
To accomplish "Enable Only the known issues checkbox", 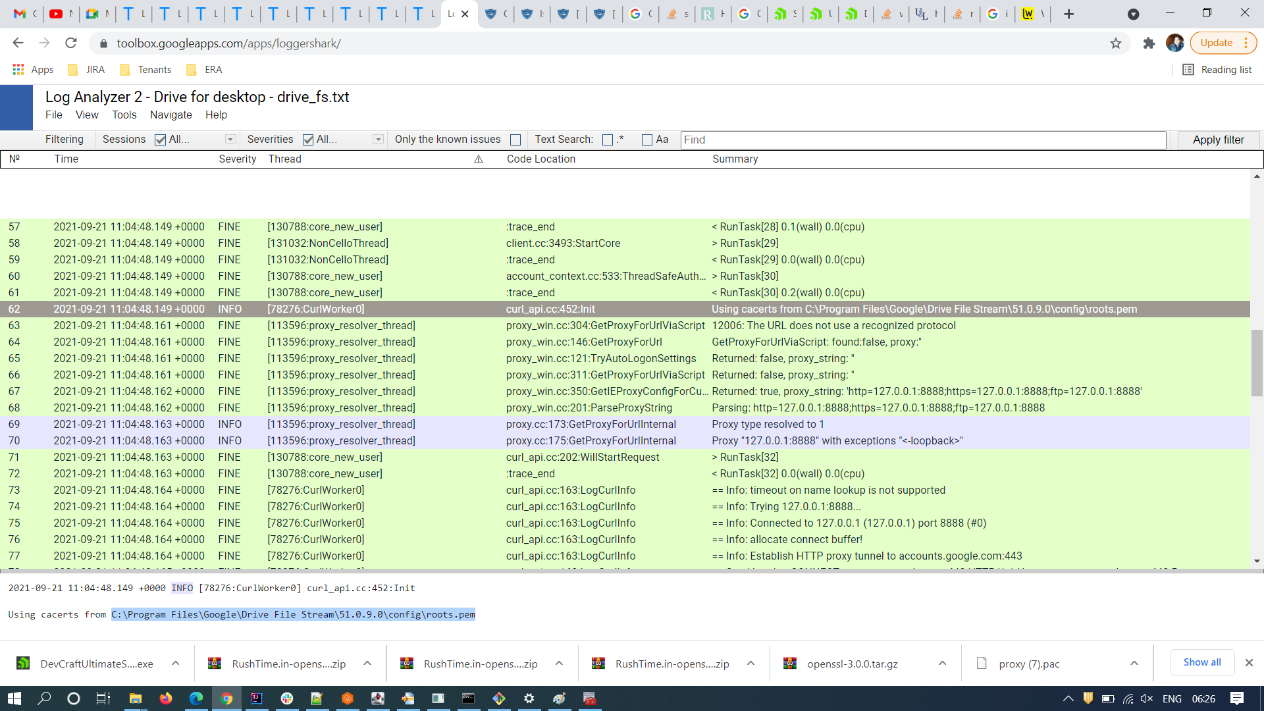I will (515, 140).
